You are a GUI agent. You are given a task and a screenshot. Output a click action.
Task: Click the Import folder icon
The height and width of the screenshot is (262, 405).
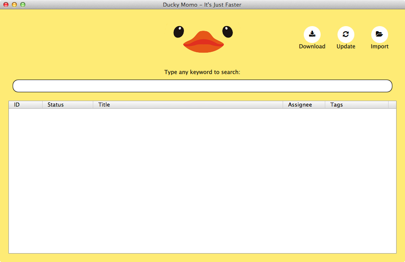point(379,35)
